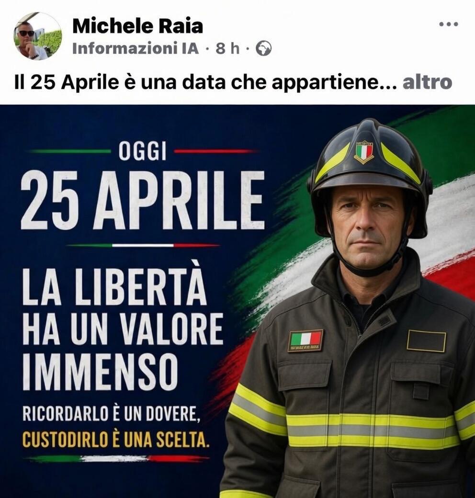Open Michele Raia's round profile picture
Viewport: 475px width, 498px height.
pos(37,36)
